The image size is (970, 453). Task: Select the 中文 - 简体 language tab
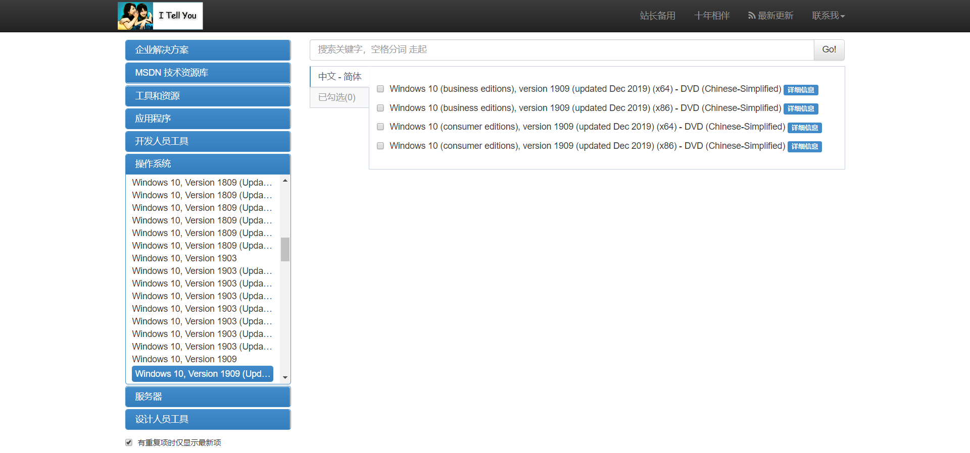point(339,77)
